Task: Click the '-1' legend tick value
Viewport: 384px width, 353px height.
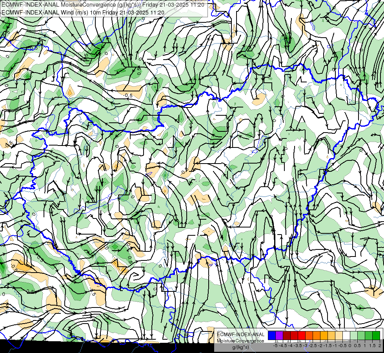Action: tap(335, 346)
